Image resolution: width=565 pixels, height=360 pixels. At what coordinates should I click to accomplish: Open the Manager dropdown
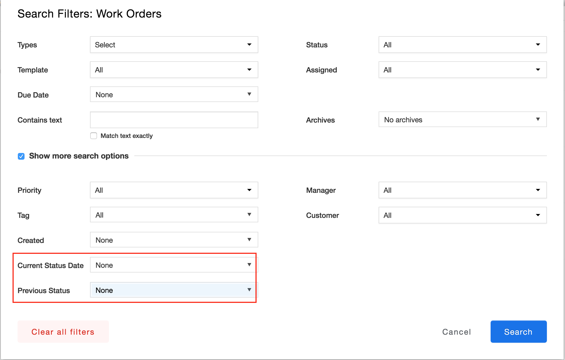tap(462, 190)
